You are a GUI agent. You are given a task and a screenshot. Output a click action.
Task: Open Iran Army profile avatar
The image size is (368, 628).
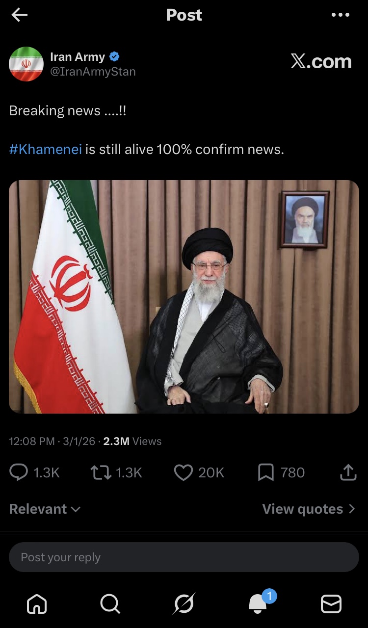coord(26,64)
